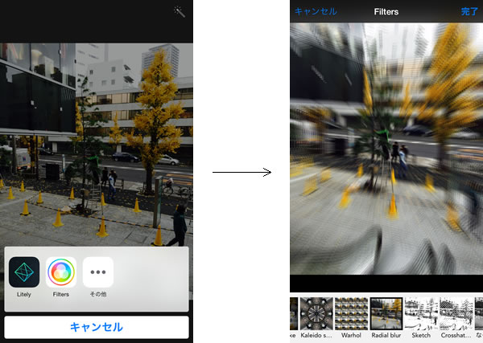Viewport: 483px width, 343px height.
Task: Tap the Crosshat... label
Action: (x=456, y=335)
